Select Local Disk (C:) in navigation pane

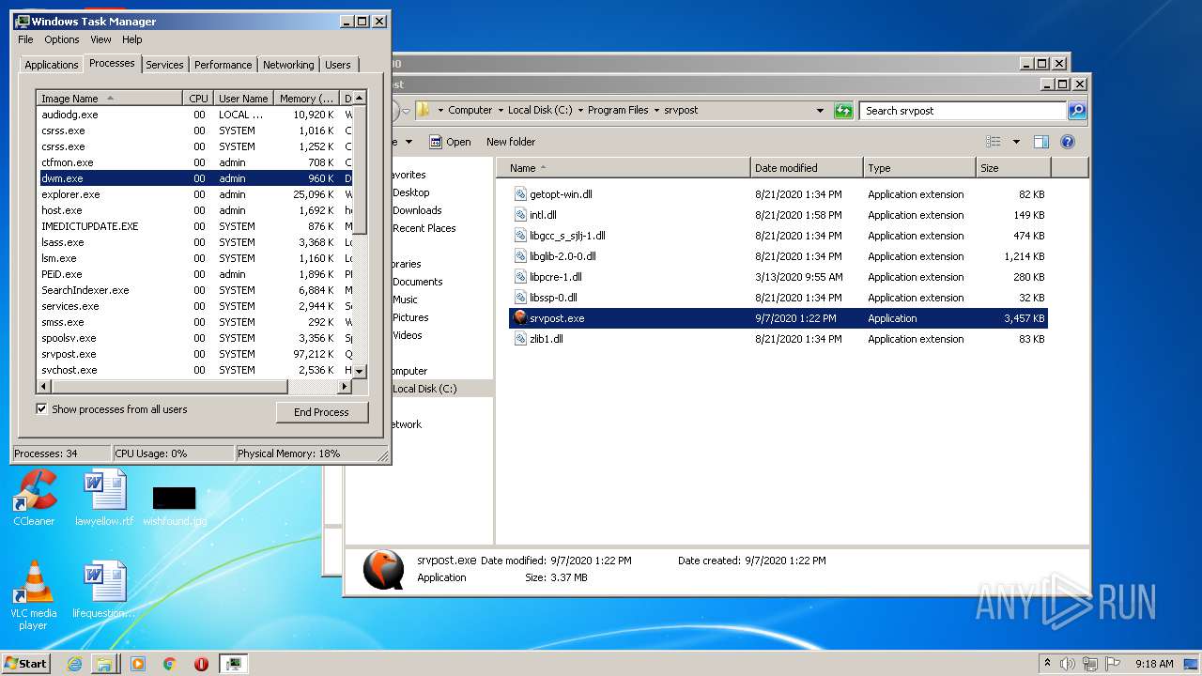click(424, 389)
